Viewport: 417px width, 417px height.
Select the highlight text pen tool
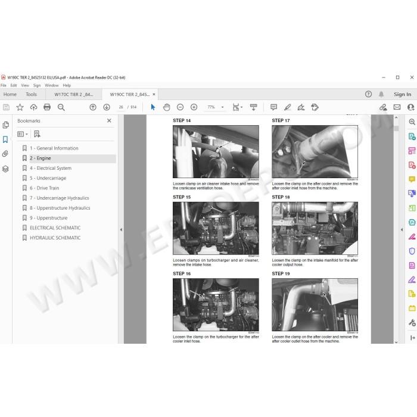[x=287, y=107]
